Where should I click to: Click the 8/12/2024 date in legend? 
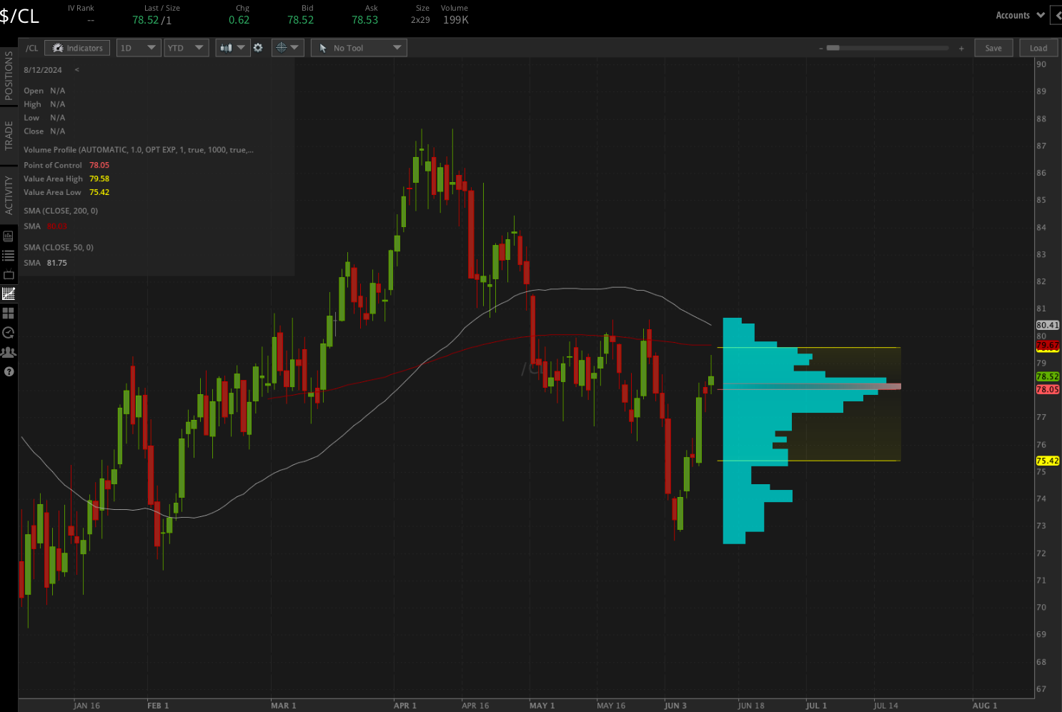pos(43,70)
